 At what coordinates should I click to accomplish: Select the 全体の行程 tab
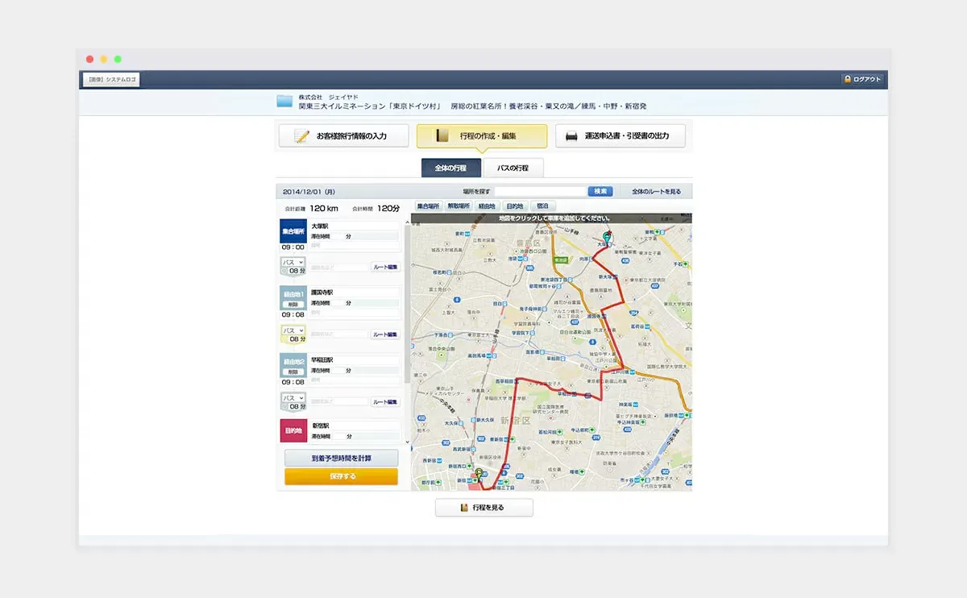(x=451, y=168)
